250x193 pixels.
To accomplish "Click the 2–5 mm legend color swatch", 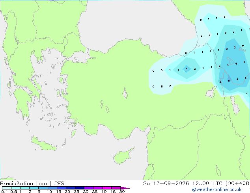I will (x=34, y=188).
